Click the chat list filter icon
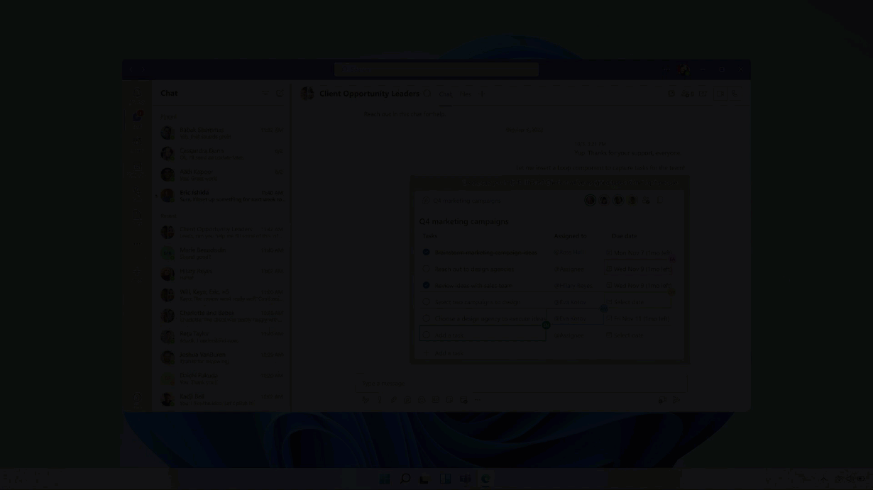Screen dimensions: 873x490 [x=266, y=93]
